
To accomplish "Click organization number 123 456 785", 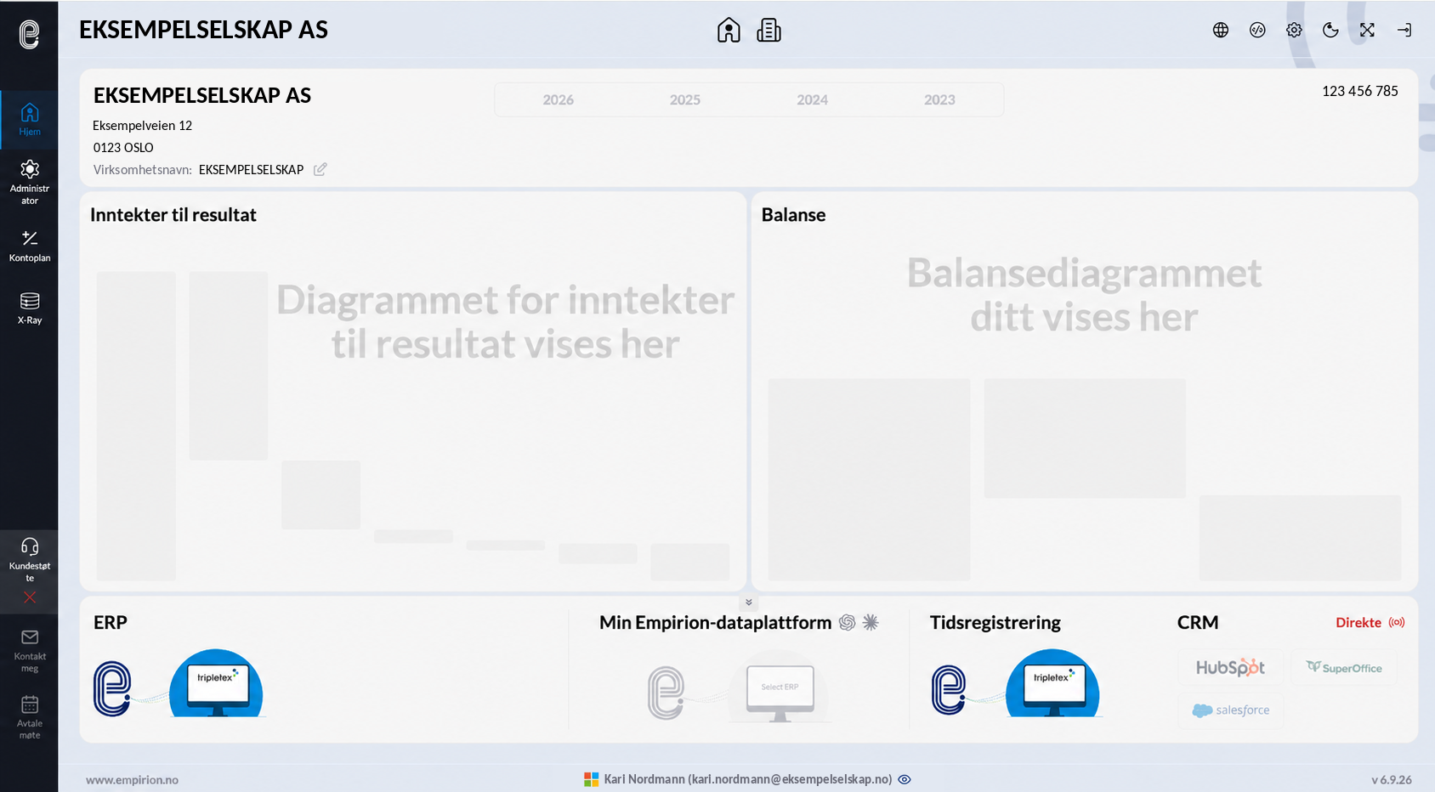I will pos(1359,91).
